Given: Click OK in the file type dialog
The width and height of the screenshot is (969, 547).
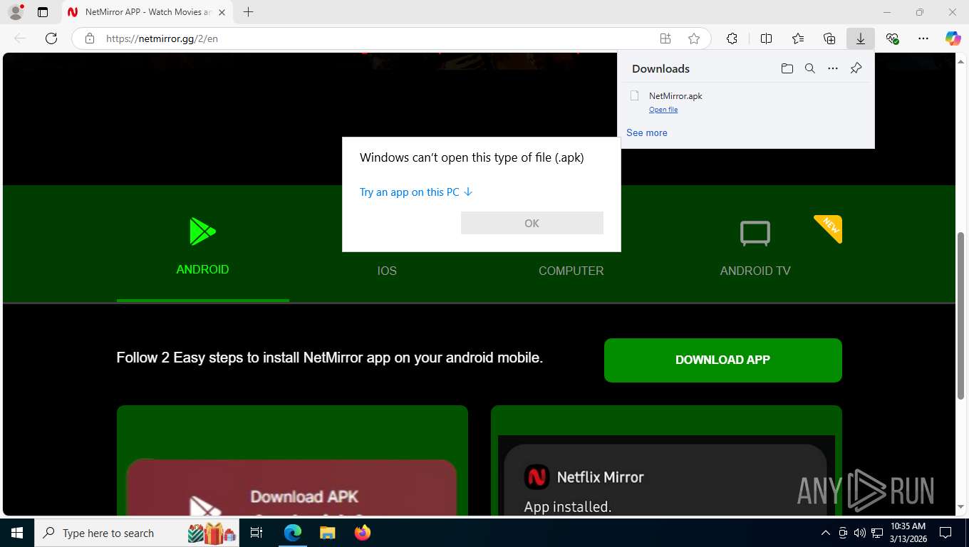Looking at the screenshot, I should (x=532, y=223).
